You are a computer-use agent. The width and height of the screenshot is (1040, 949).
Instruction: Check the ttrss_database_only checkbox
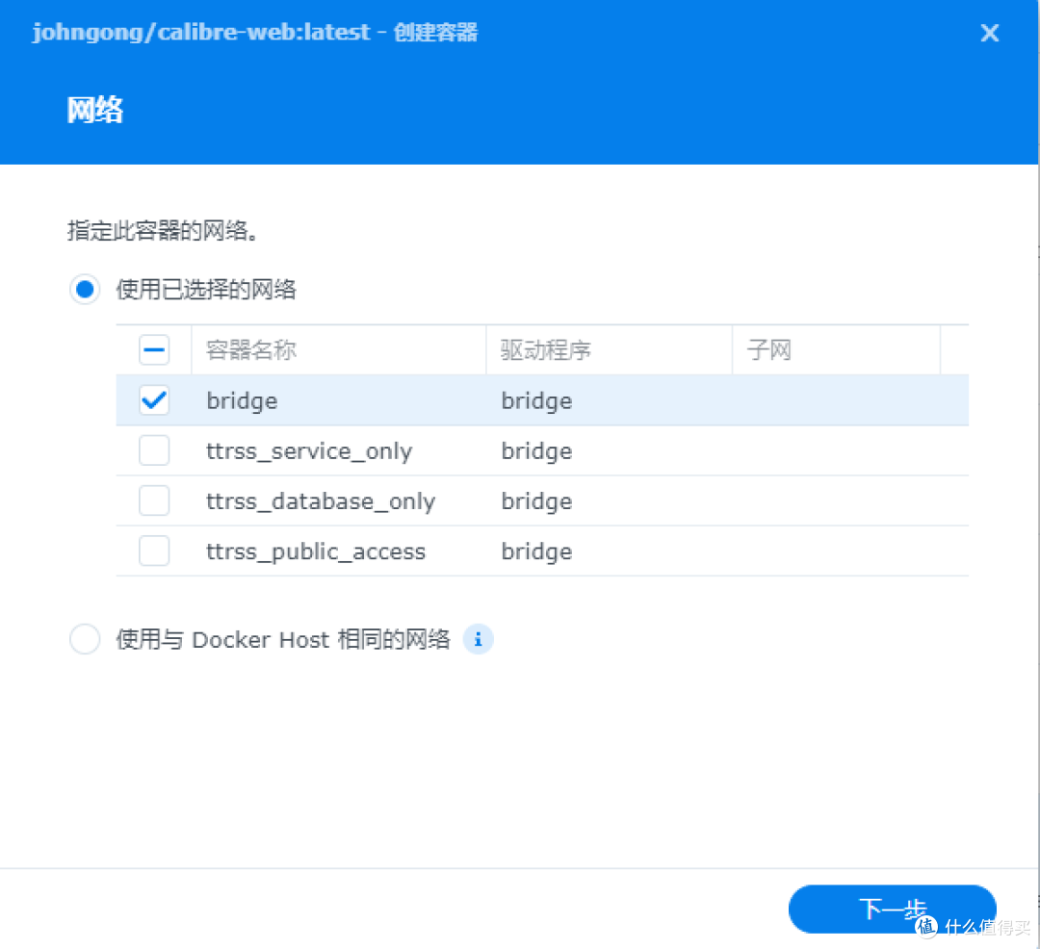[x=154, y=501]
